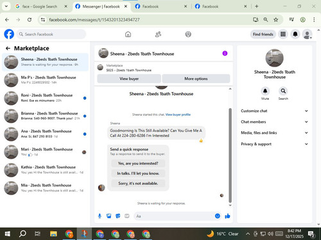This screenshot has height=240, width=321.
Task: Open the Facebook menu grid icon
Action: pyautogui.click(x=283, y=34)
